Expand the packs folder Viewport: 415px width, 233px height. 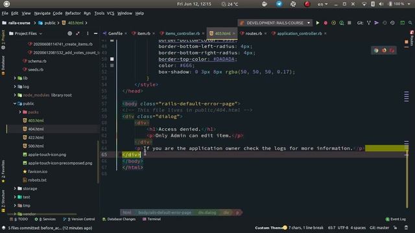tap(20, 112)
